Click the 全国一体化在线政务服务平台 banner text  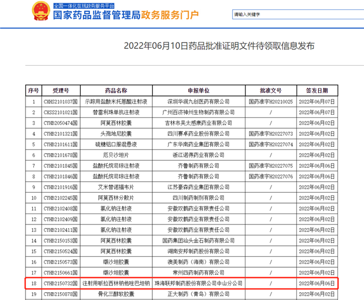84,6
